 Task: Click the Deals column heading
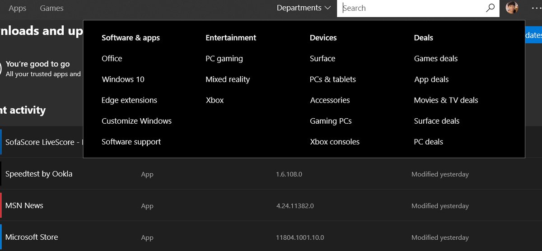[x=424, y=38]
